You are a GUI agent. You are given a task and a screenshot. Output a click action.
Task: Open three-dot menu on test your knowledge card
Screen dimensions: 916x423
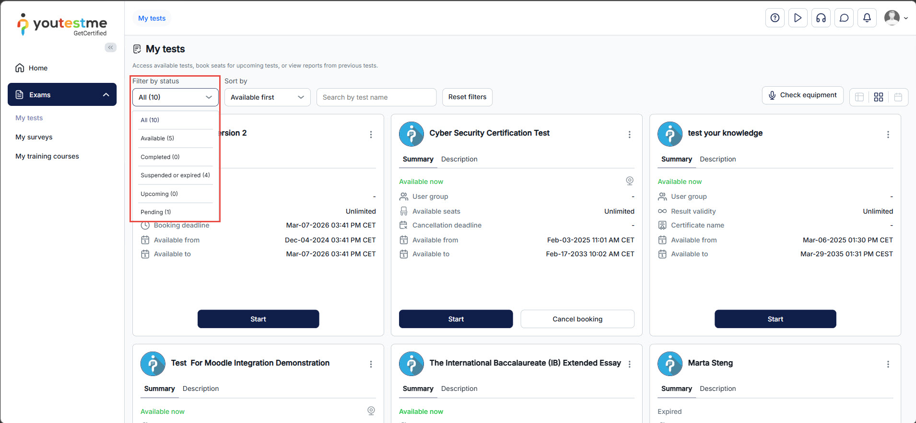[x=888, y=135]
